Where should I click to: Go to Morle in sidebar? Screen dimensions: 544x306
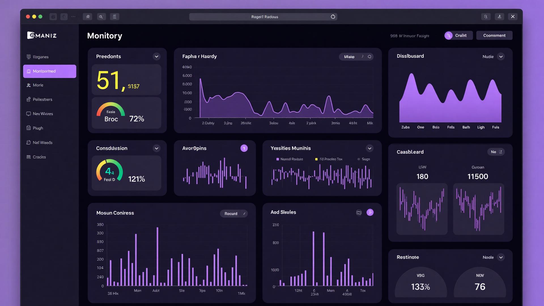(50, 85)
